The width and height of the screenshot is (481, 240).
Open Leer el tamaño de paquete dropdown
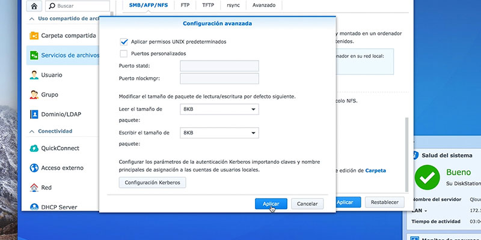(219, 109)
